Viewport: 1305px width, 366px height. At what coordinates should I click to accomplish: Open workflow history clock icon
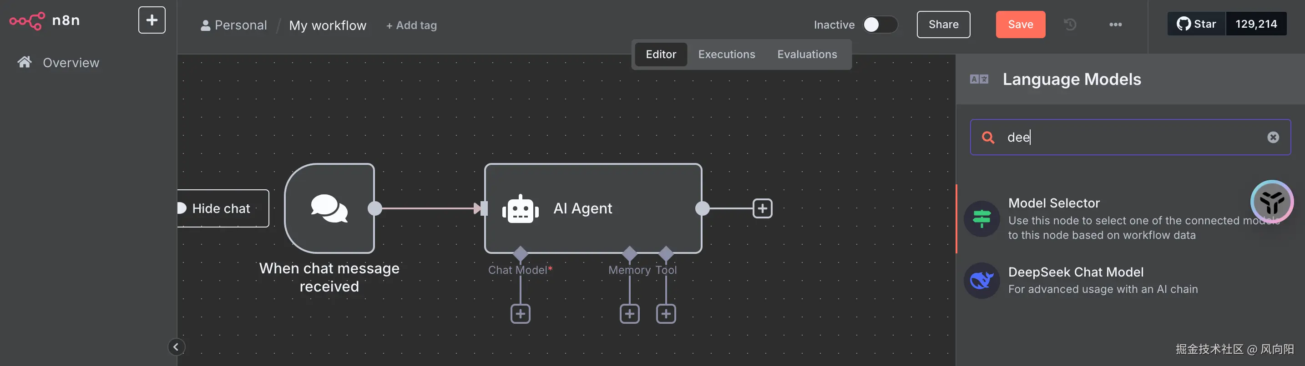1070,24
